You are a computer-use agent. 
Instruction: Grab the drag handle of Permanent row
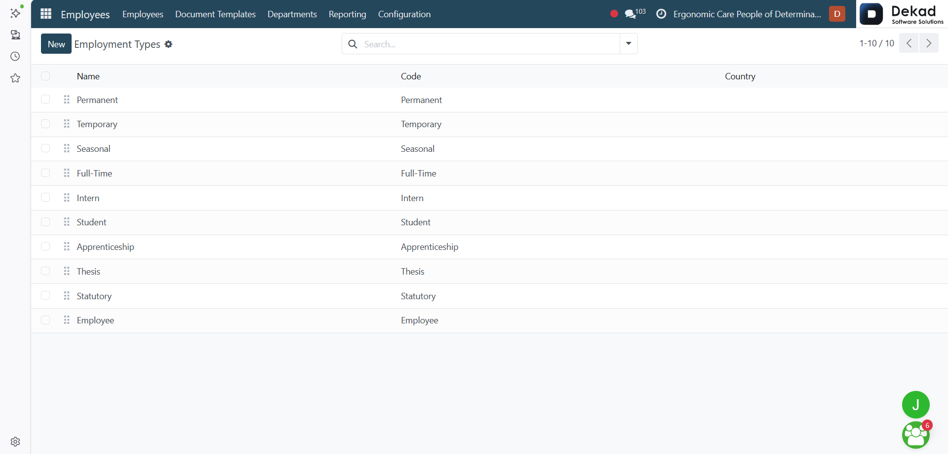pos(67,100)
